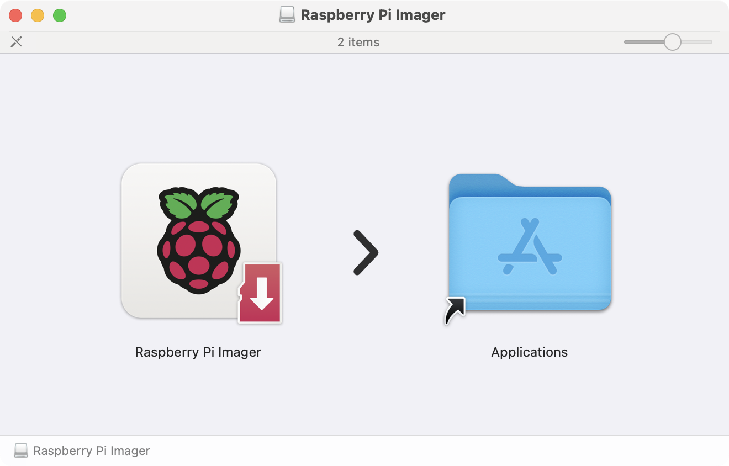Image resolution: width=729 pixels, height=466 pixels.
Task: Adjust the icon size slider
Action: coord(673,41)
